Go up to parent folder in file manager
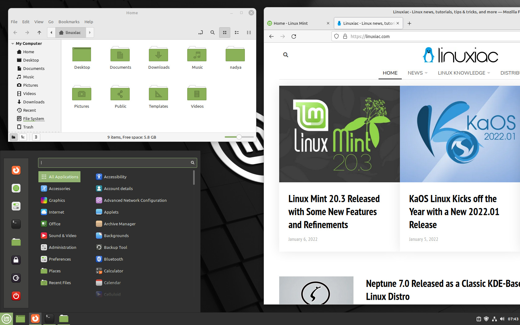Screen dimensions: 520x325 (39, 32)
